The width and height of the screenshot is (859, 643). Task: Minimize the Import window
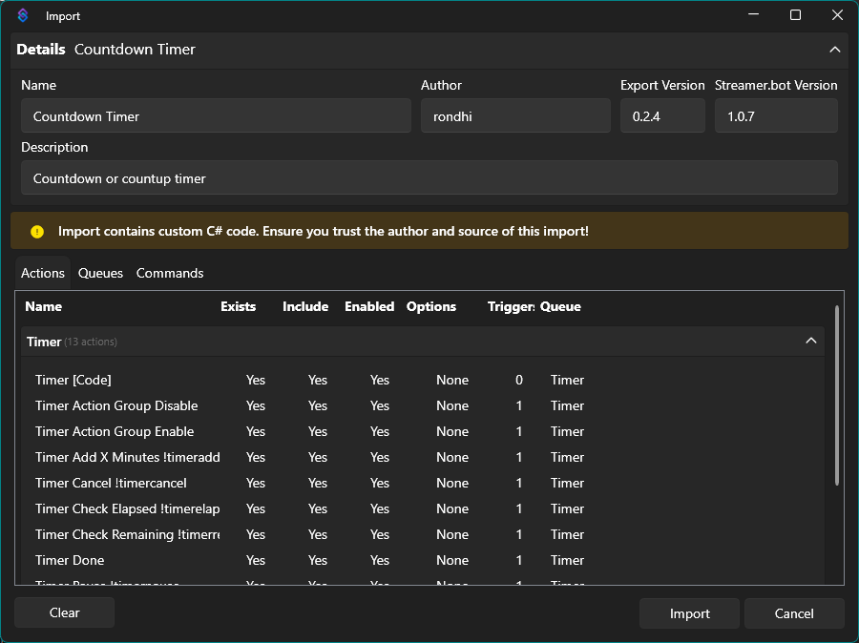[x=754, y=15]
